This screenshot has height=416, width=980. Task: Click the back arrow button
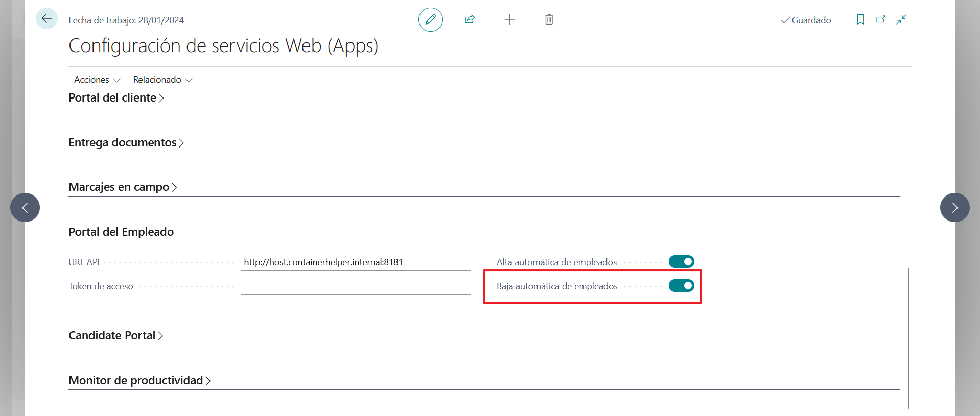pyautogui.click(x=46, y=19)
